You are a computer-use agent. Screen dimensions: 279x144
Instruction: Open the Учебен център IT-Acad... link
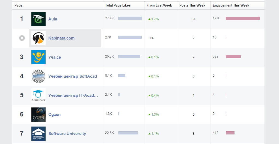73,95
